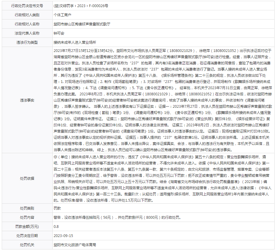The width and height of the screenshot is (277, 250).
Task: Select the violation type 接纳未成年人进入营业场所
Action: click(x=75, y=43)
